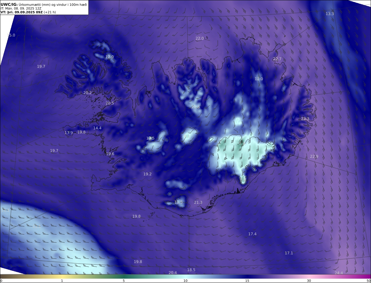Click the color scale tick label 1
Viewport: 371px width, 283px height.
(x=62, y=281)
